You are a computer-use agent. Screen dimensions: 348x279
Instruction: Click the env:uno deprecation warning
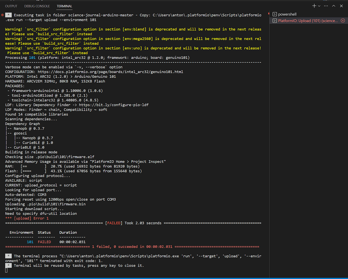point(133,51)
